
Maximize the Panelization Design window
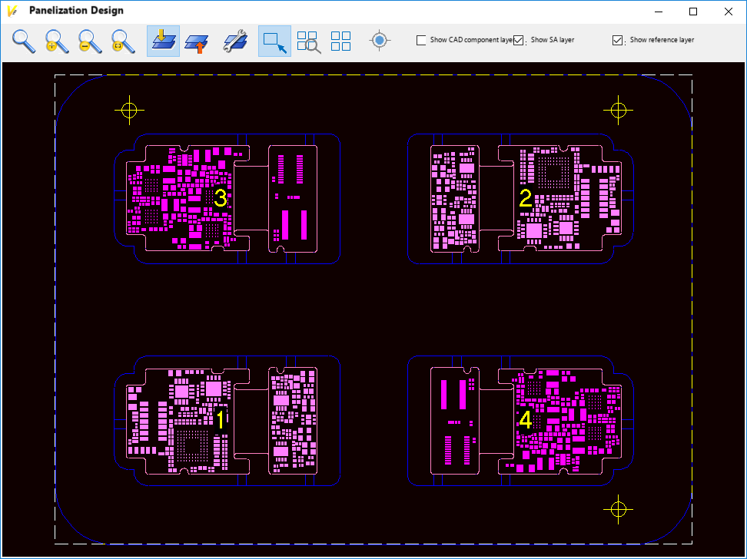[x=693, y=12]
